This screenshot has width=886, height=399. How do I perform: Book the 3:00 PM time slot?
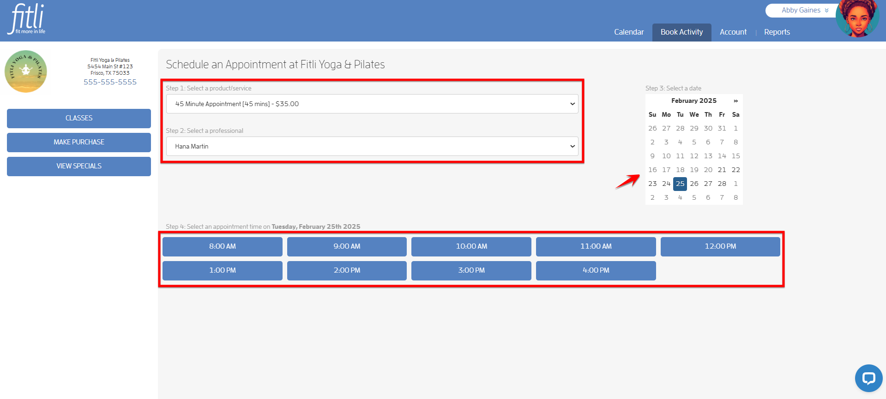(x=471, y=271)
